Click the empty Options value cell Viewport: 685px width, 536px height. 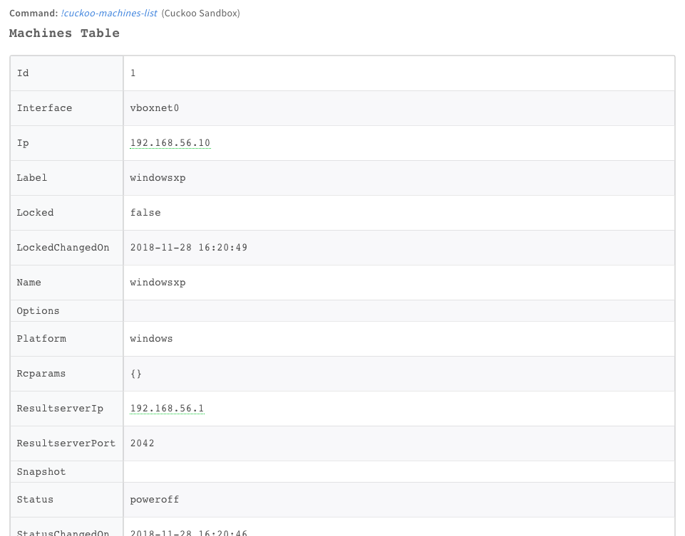tap(398, 311)
